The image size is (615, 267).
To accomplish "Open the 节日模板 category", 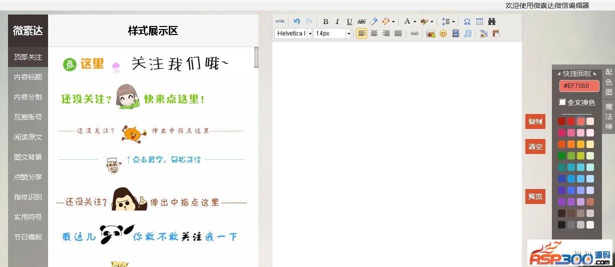I will tap(28, 237).
